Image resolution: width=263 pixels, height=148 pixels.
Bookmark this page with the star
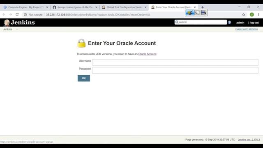[x=244, y=15]
